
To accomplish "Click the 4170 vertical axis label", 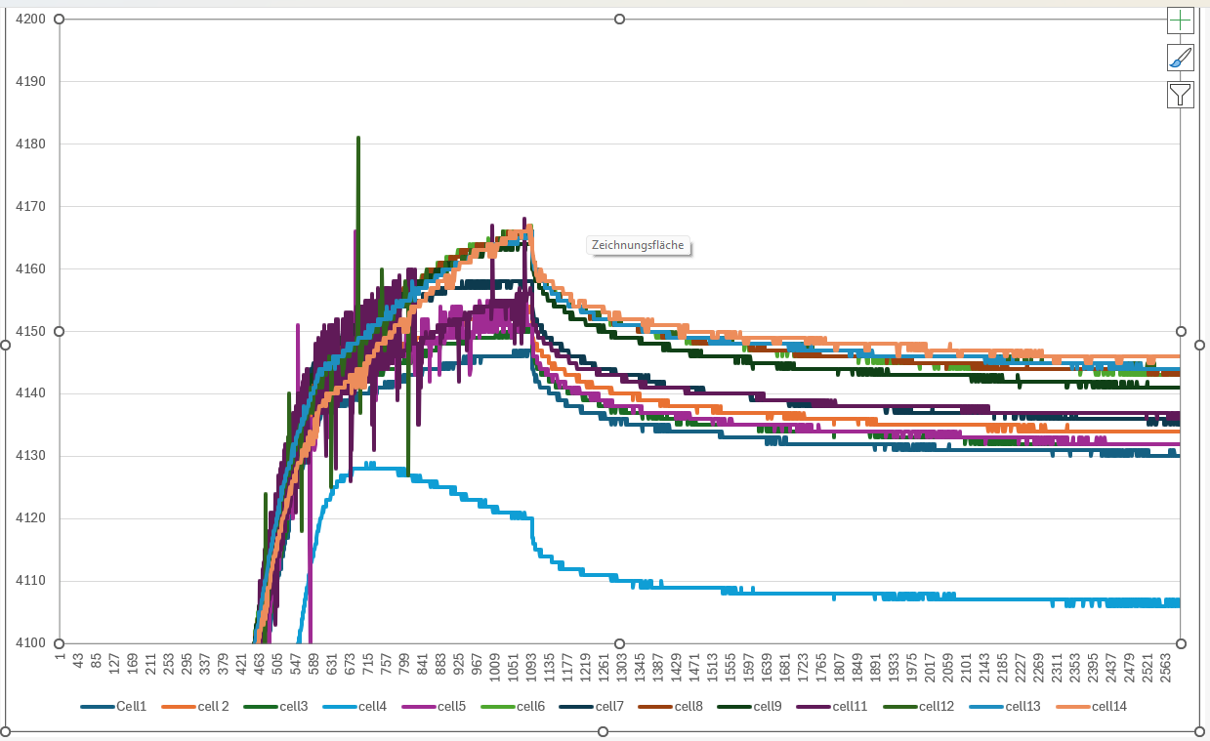I will tap(30, 207).
